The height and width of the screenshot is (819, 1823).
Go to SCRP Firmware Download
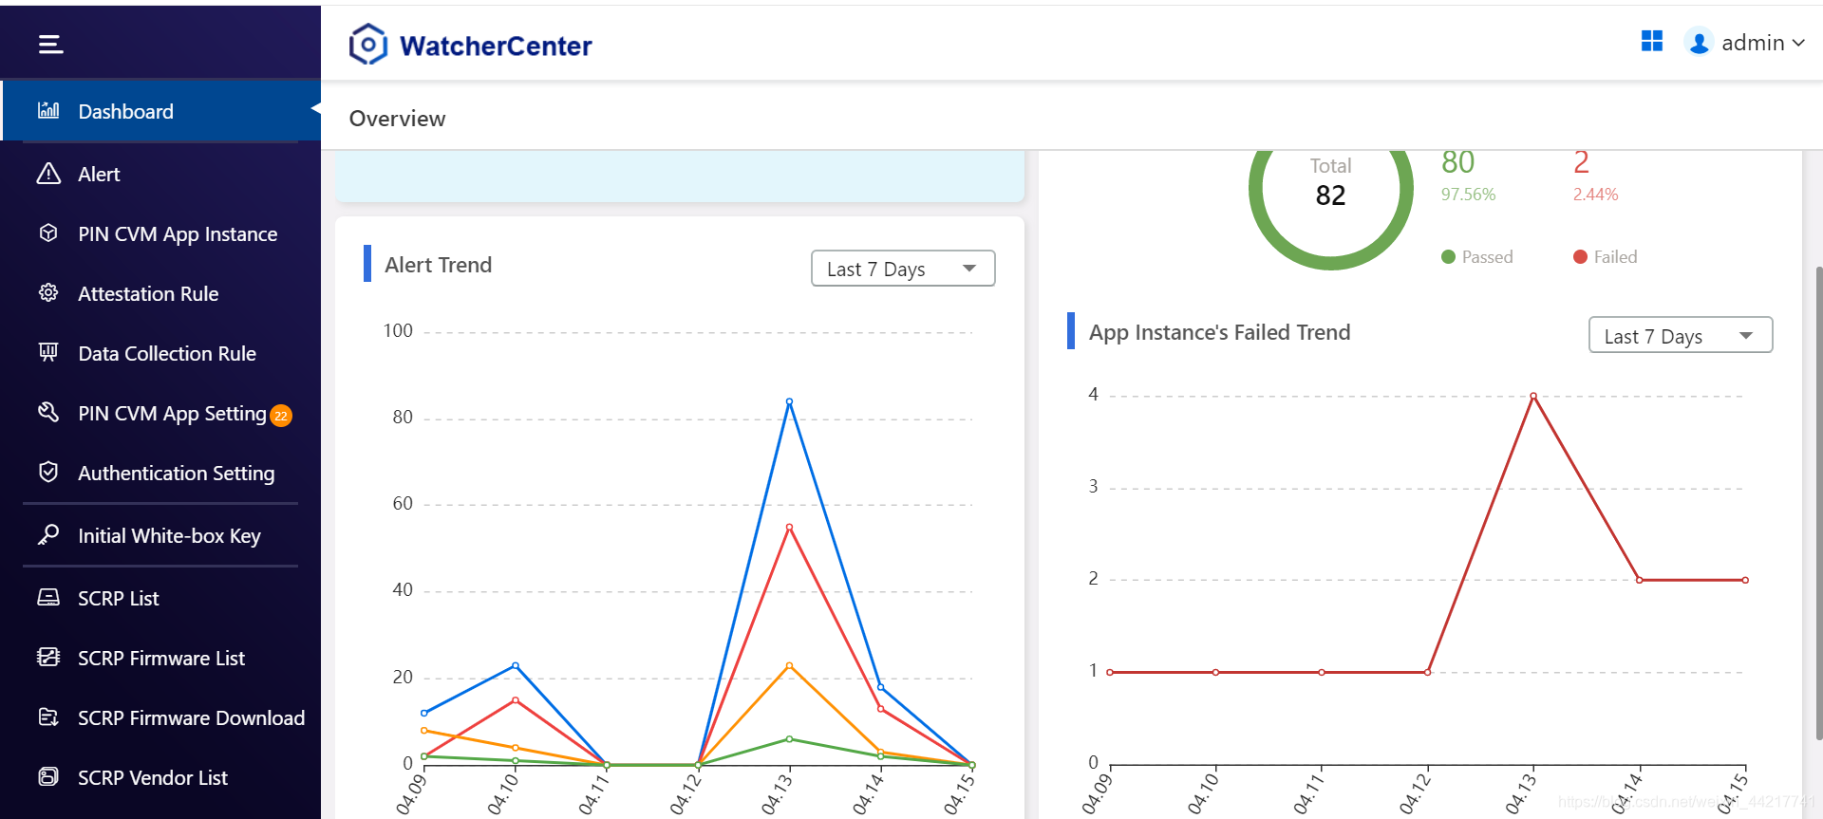pyautogui.click(x=160, y=717)
